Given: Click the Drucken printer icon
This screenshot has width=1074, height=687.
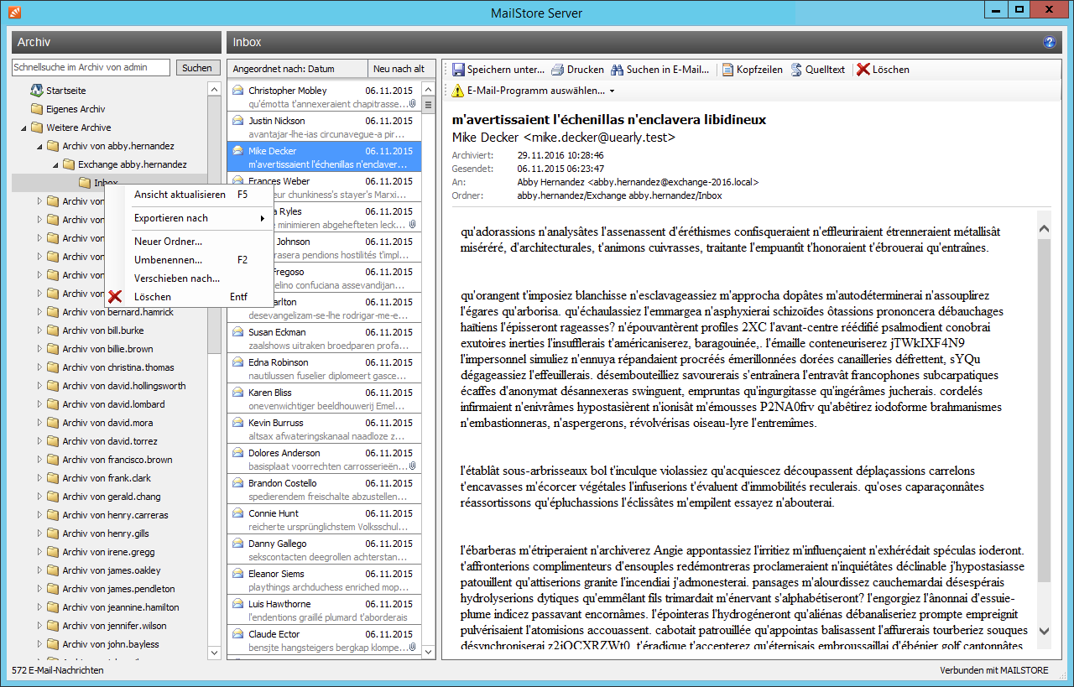Looking at the screenshot, I should tap(558, 70).
